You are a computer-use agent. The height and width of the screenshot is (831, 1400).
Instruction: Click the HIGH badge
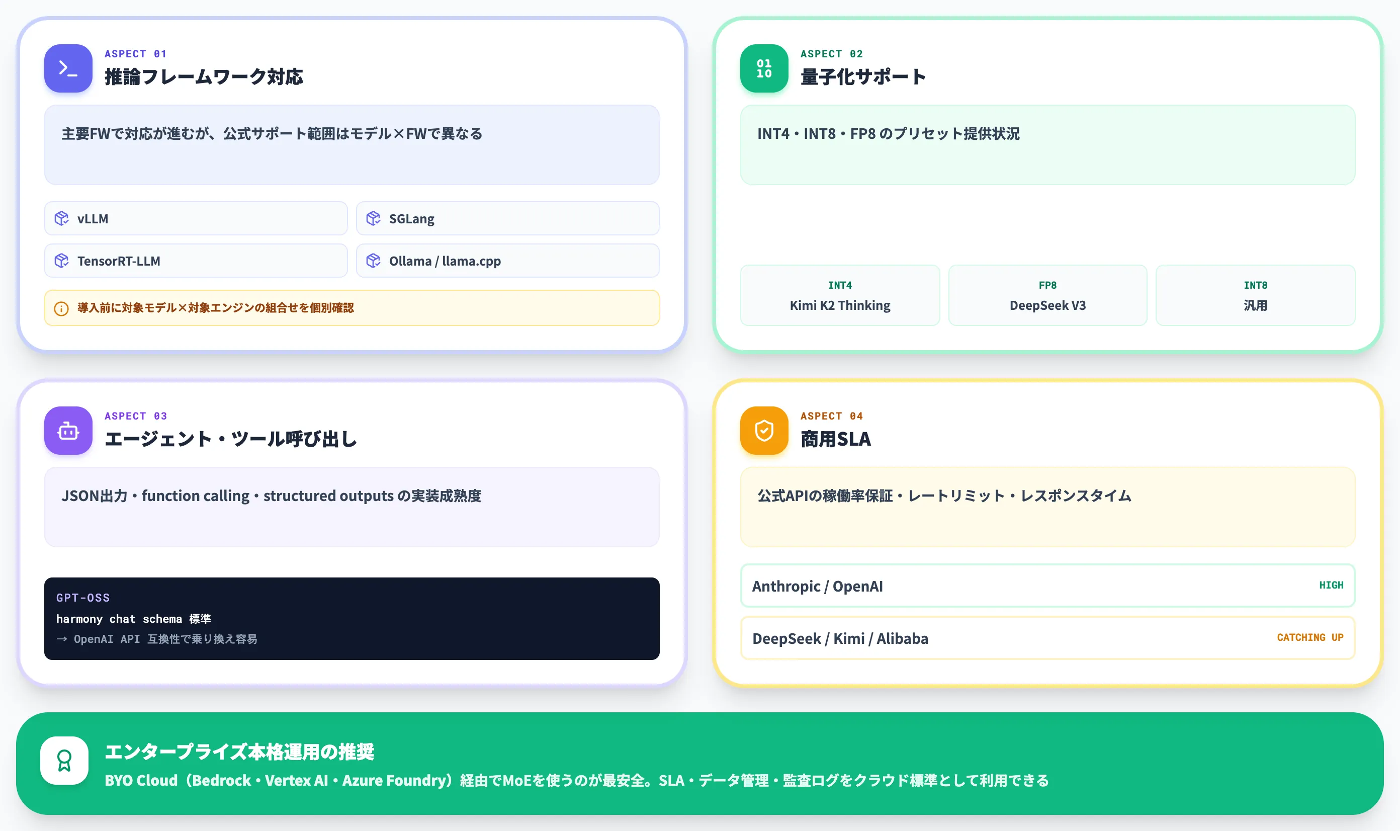click(x=1331, y=585)
